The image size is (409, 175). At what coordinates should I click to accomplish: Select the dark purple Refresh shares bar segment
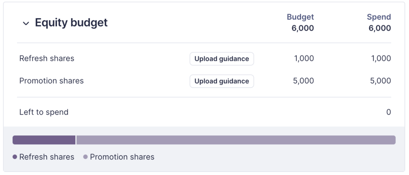tap(44, 140)
